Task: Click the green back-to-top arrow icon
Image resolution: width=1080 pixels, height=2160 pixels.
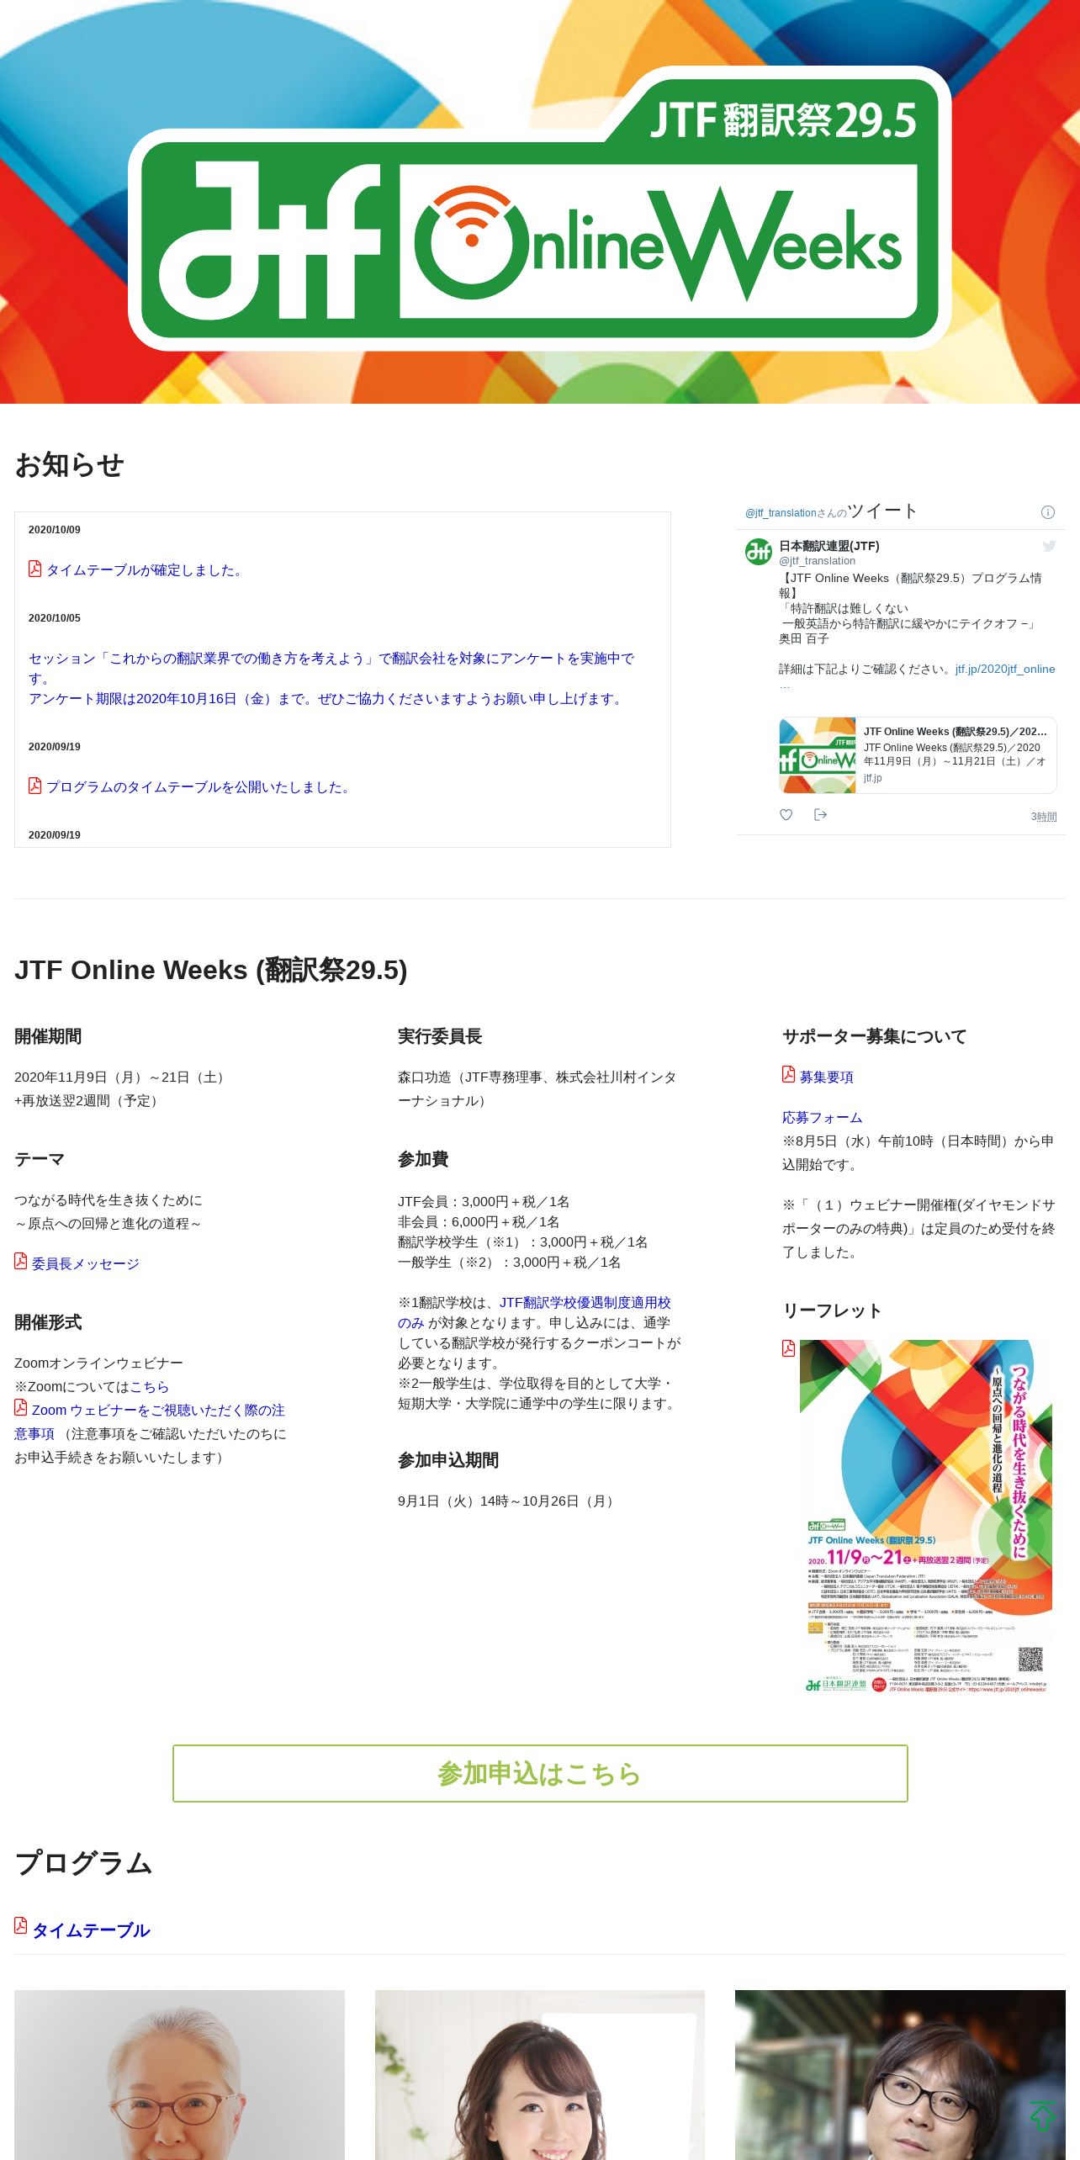Action: click(x=1043, y=2115)
